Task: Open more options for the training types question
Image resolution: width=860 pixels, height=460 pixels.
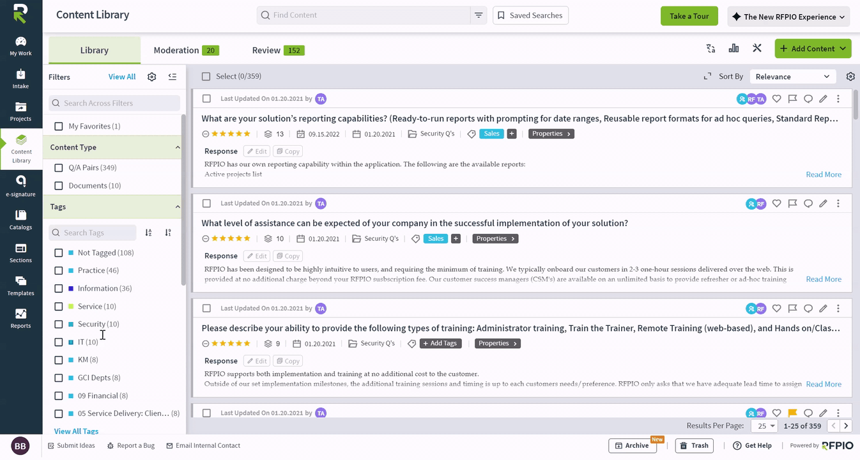Action: (838, 309)
